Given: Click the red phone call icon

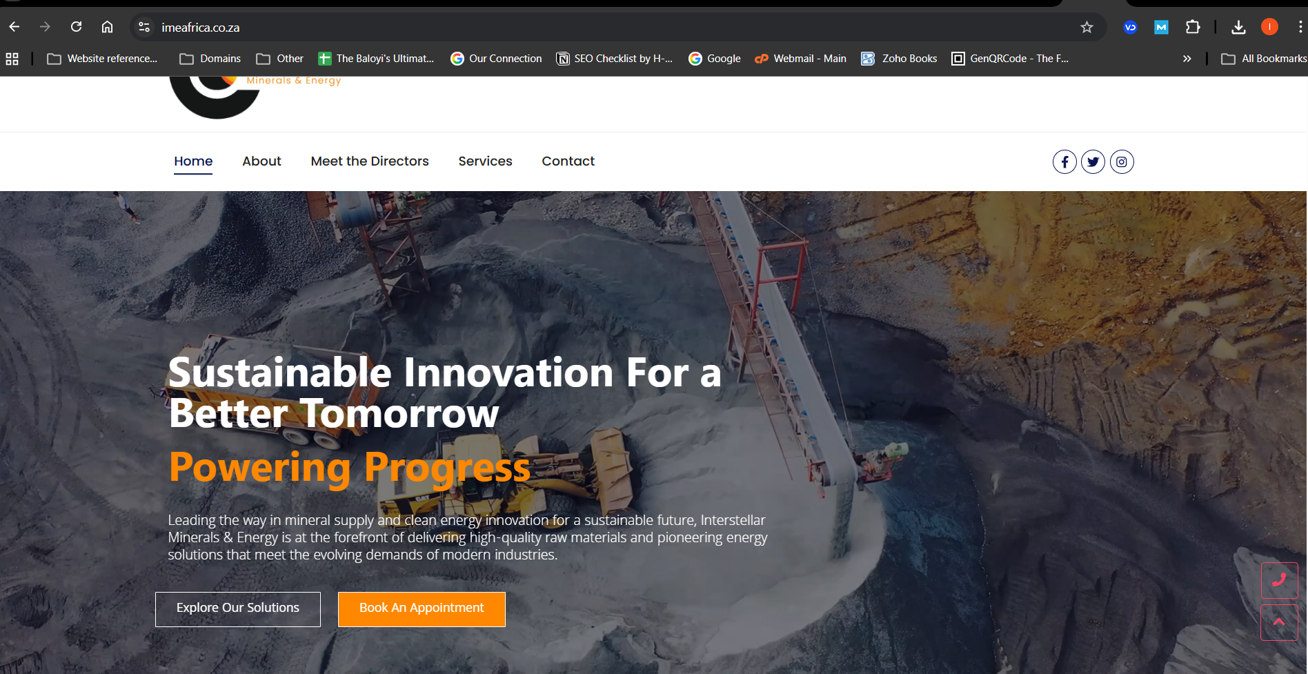Looking at the screenshot, I should point(1279,580).
